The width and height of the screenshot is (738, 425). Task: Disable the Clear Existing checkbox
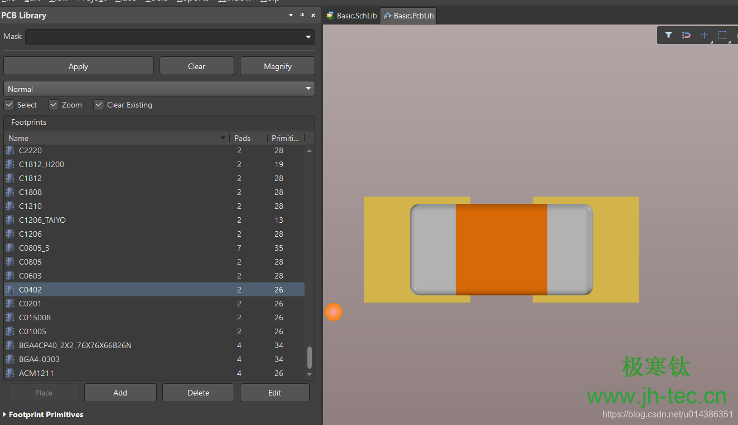click(x=99, y=105)
